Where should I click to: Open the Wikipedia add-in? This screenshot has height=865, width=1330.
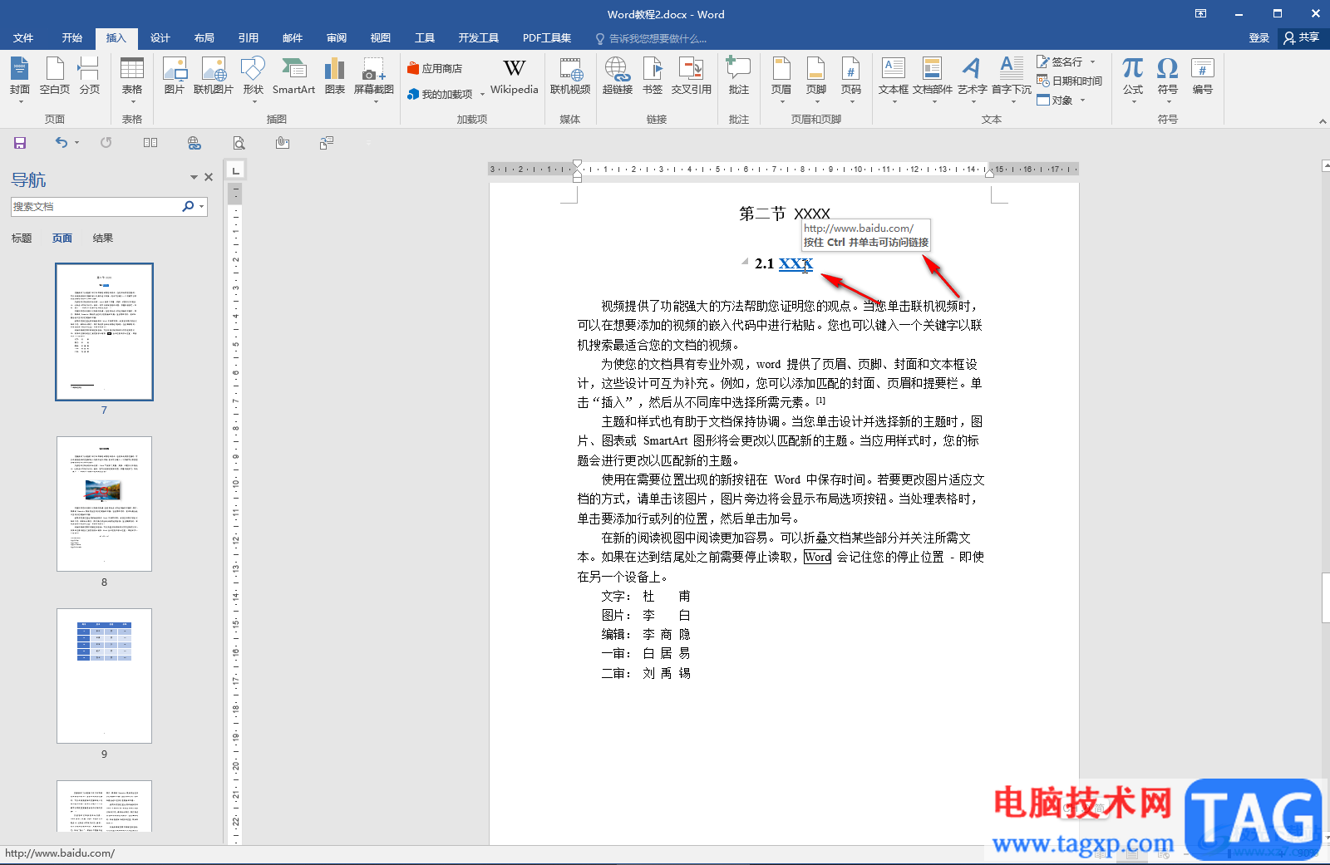[515, 76]
